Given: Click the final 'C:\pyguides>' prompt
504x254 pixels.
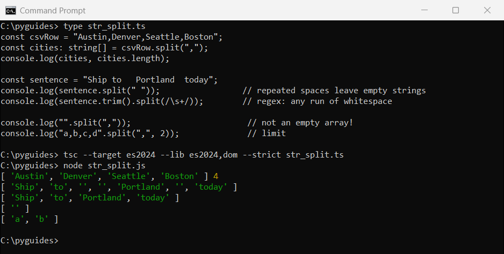Looking at the screenshot, I should click(x=30, y=241).
